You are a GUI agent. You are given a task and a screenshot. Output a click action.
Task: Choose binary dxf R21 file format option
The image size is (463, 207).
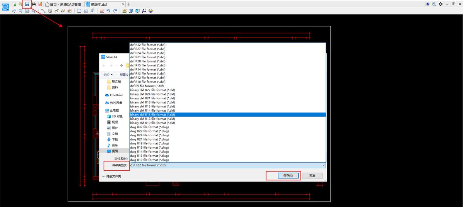[228, 98]
